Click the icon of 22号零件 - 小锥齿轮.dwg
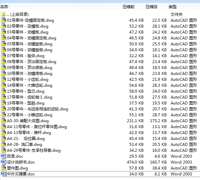 (4, 115)
